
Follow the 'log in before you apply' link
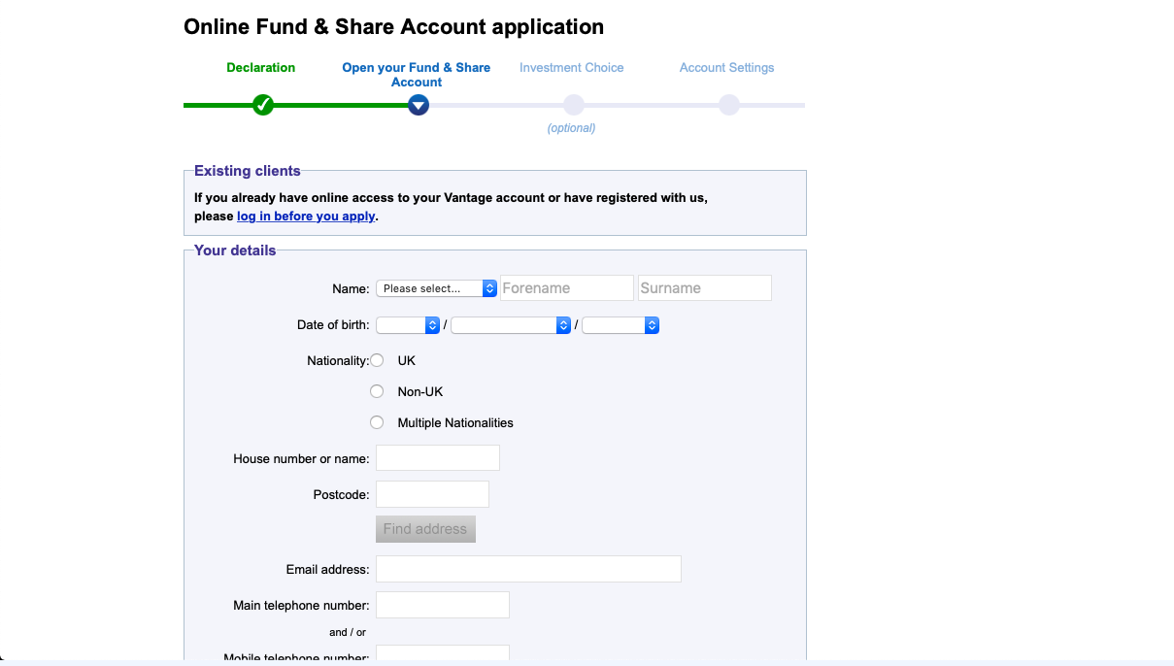coord(306,216)
